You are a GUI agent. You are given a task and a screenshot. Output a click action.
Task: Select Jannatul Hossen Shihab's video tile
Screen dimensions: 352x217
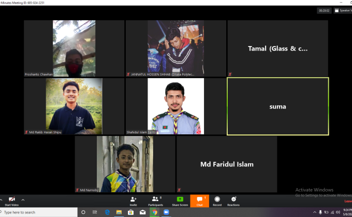tap(176, 49)
